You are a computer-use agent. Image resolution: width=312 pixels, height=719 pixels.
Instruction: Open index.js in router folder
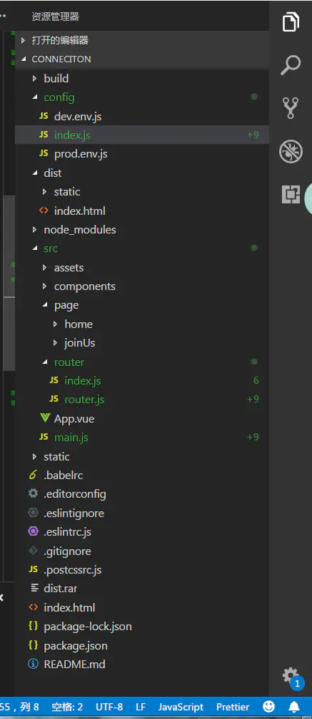coord(142,380)
